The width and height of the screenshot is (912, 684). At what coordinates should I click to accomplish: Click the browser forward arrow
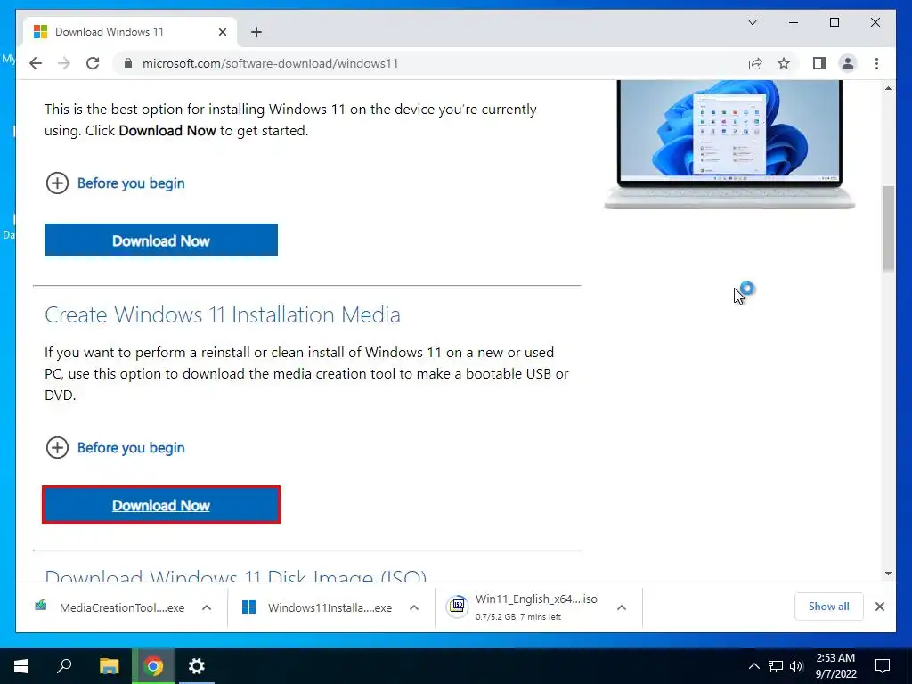64,63
